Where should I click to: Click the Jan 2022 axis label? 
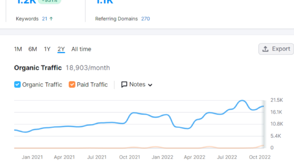point(162,157)
